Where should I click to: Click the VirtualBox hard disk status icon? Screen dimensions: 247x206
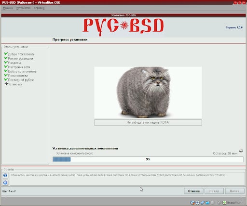(192, 203)
